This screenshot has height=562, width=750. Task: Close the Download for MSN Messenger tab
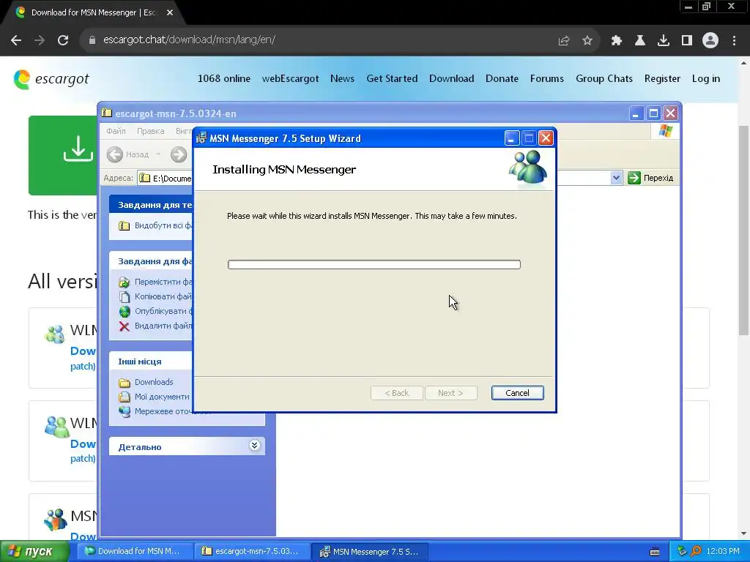[x=170, y=13]
